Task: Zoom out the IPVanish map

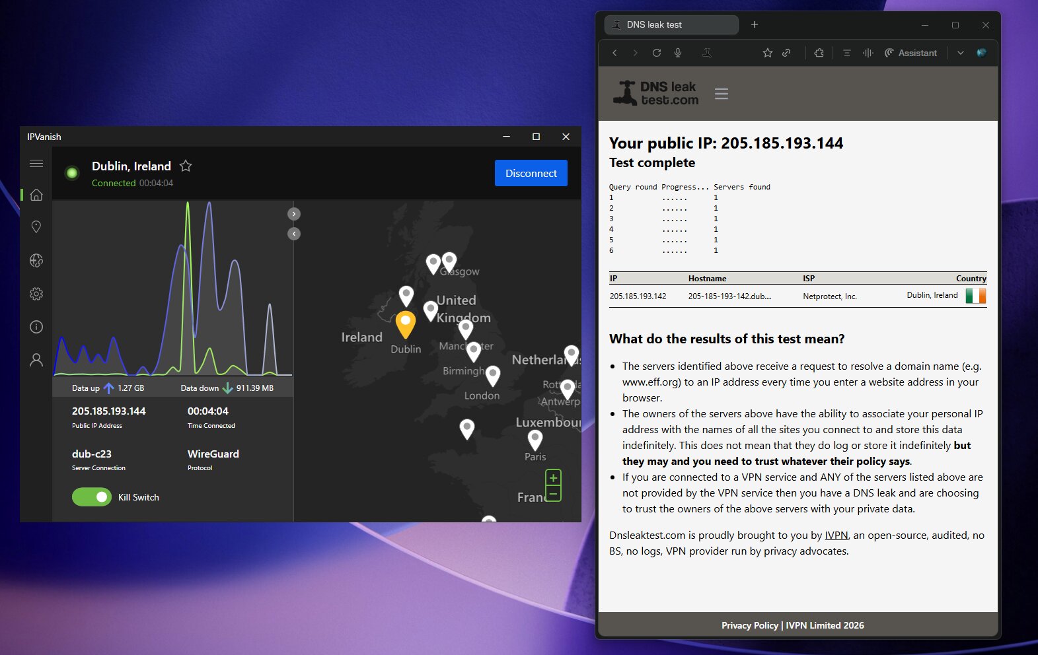Action: (x=554, y=493)
